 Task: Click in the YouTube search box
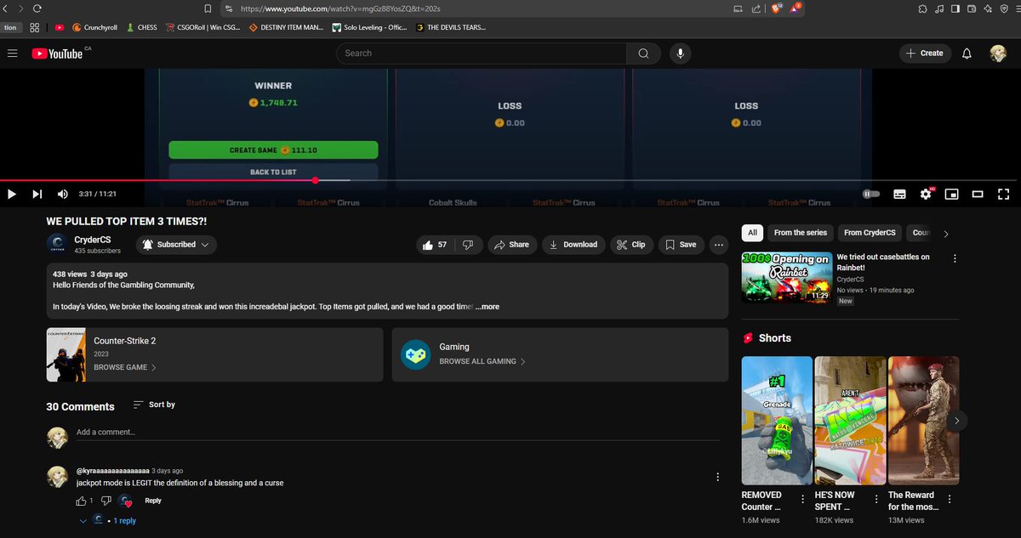(x=482, y=53)
